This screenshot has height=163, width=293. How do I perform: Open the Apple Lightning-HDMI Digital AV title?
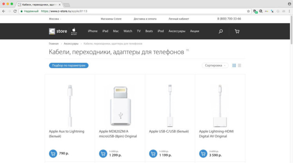coord(216,134)
